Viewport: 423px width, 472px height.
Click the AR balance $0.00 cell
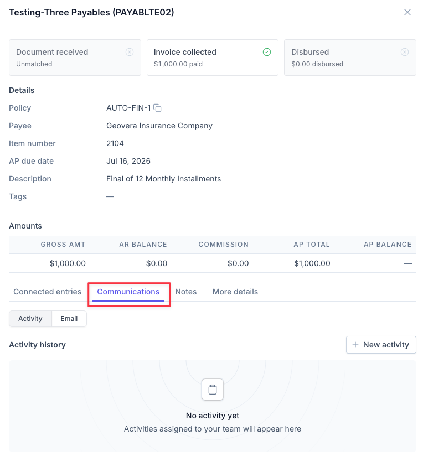pos(157,263)
